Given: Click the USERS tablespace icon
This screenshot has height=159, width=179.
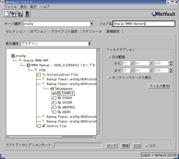Looking at the screenshot, I should click(59, 112).
